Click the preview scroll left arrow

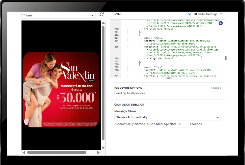[24, 153]
